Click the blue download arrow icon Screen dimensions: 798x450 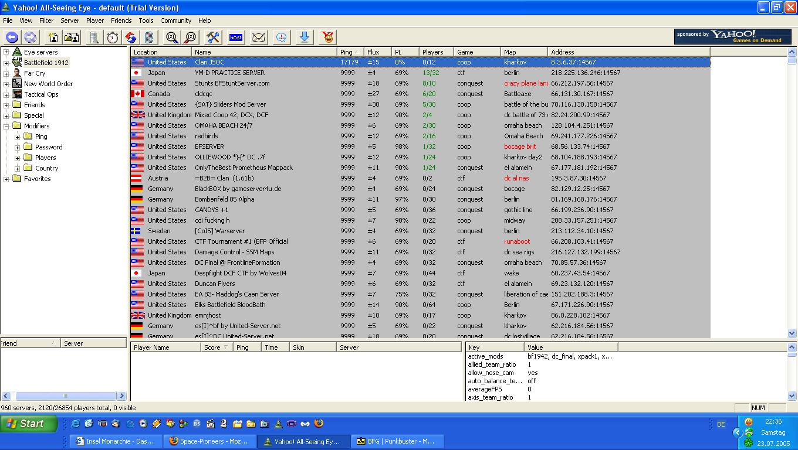tap(304, 37)
